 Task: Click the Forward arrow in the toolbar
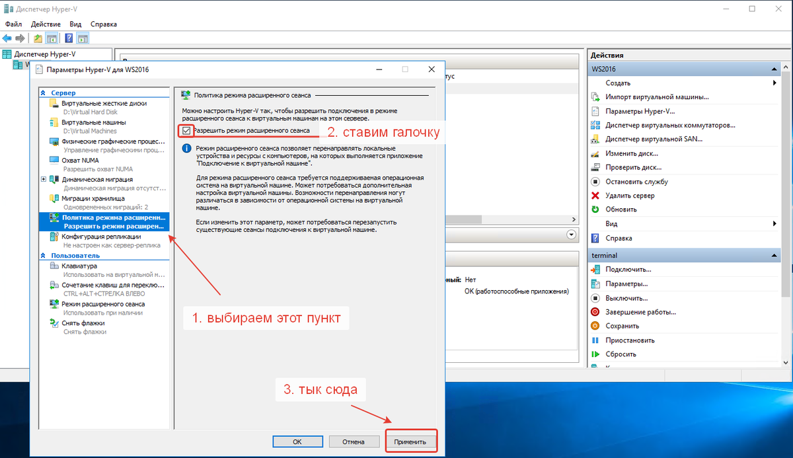click(20, 38)
